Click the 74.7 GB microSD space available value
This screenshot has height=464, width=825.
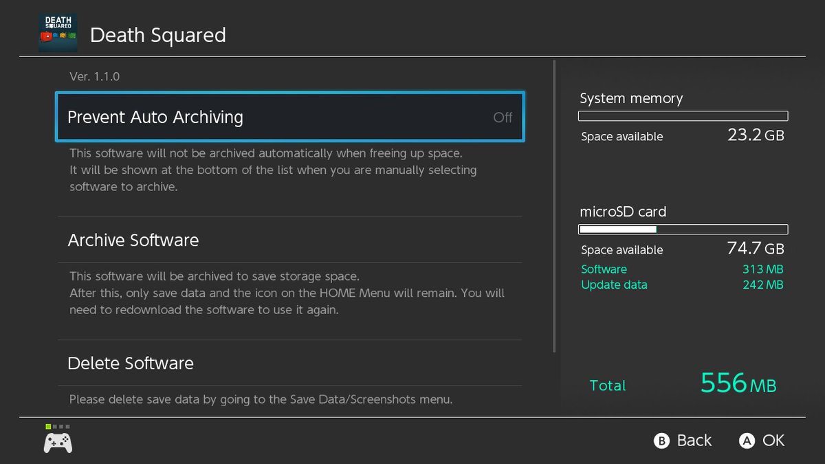click(755, 248)
